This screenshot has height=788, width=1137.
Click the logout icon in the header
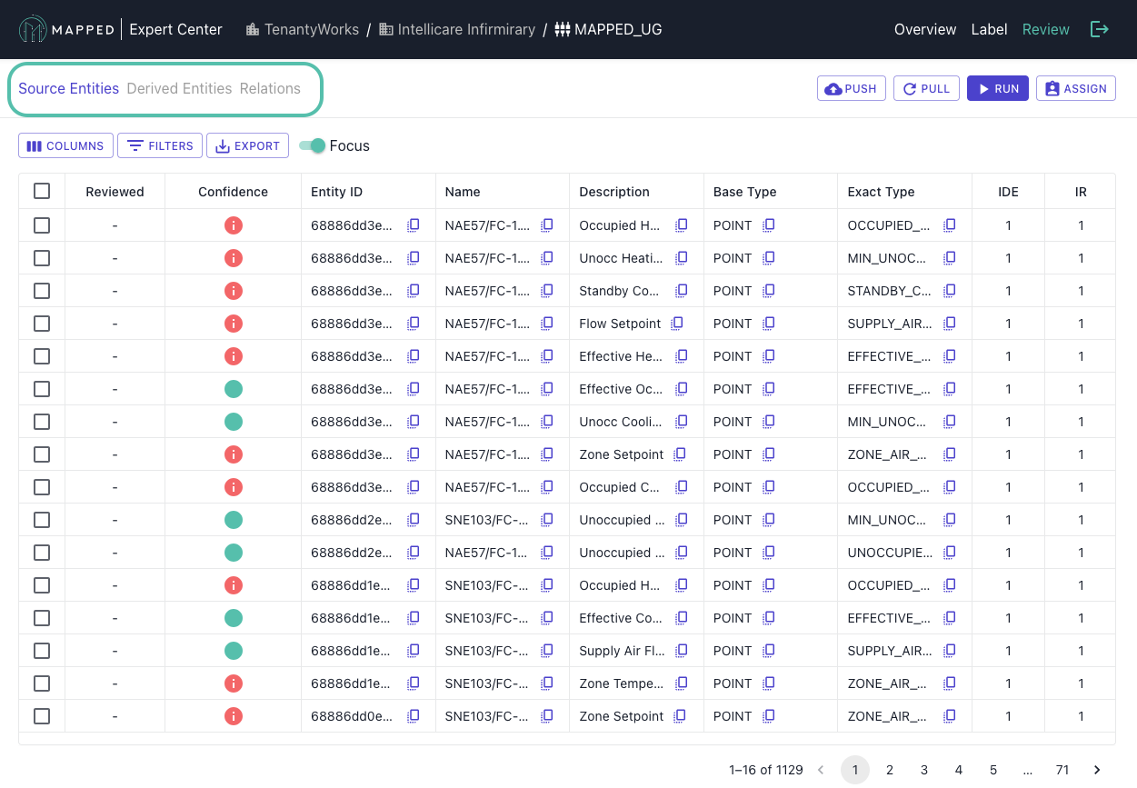click(x=1100, y=29)
